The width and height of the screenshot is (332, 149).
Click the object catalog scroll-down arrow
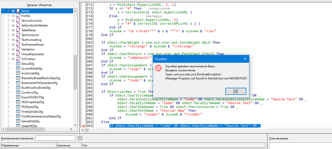[x=75, y=125]
